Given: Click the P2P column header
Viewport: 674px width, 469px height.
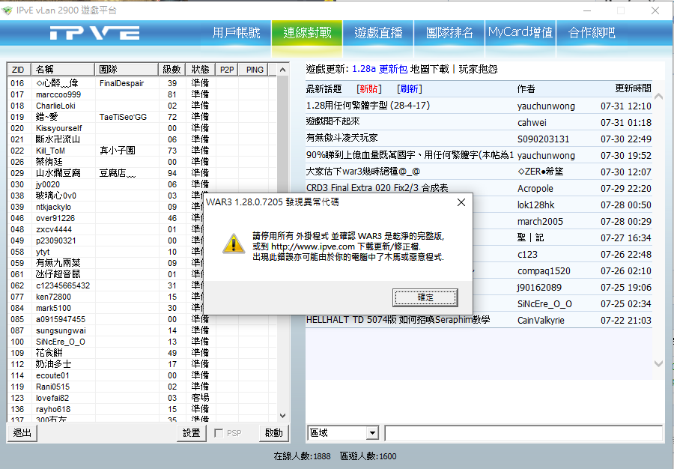Looking at the screenshot, I should [x=226, y=70].
